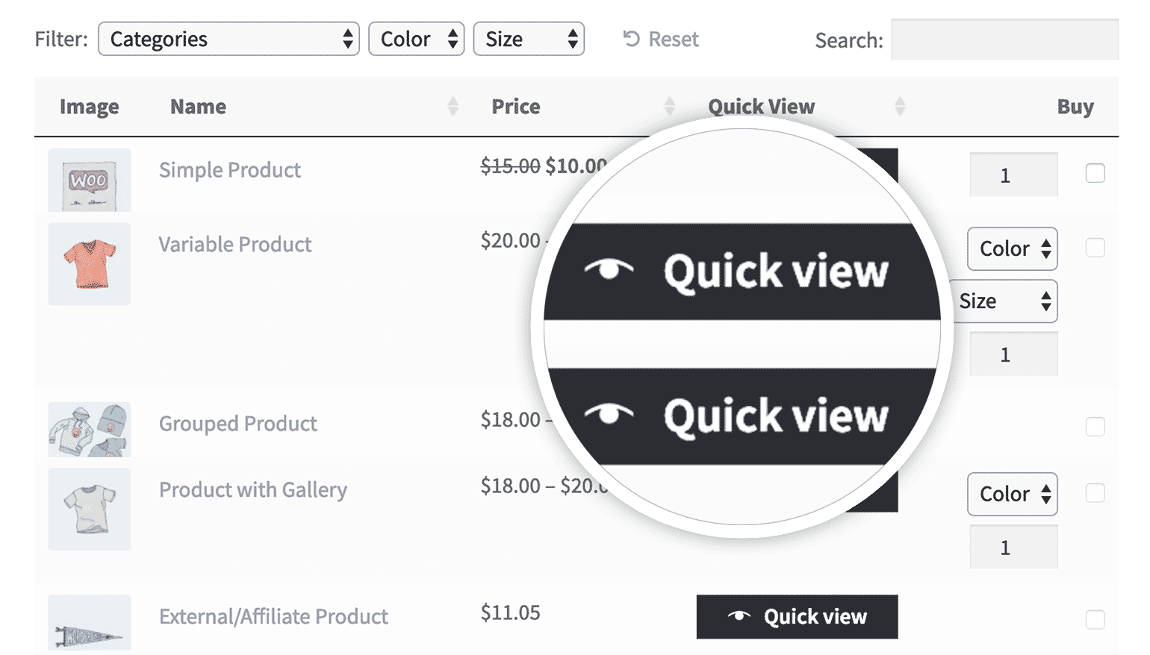Enable the Buy checkbox for External/Affiliate Product
The width and height of the screenshot is (1150, 655).
[1095, 619]
